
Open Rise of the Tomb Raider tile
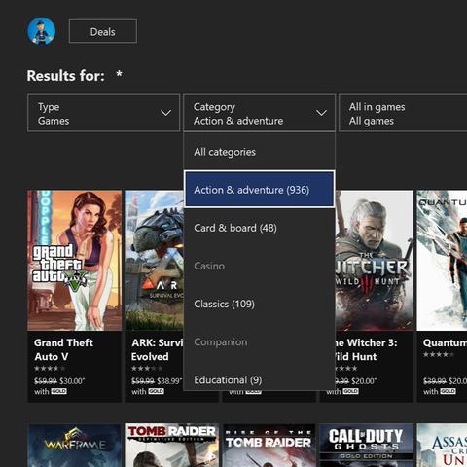pos(269,446)
